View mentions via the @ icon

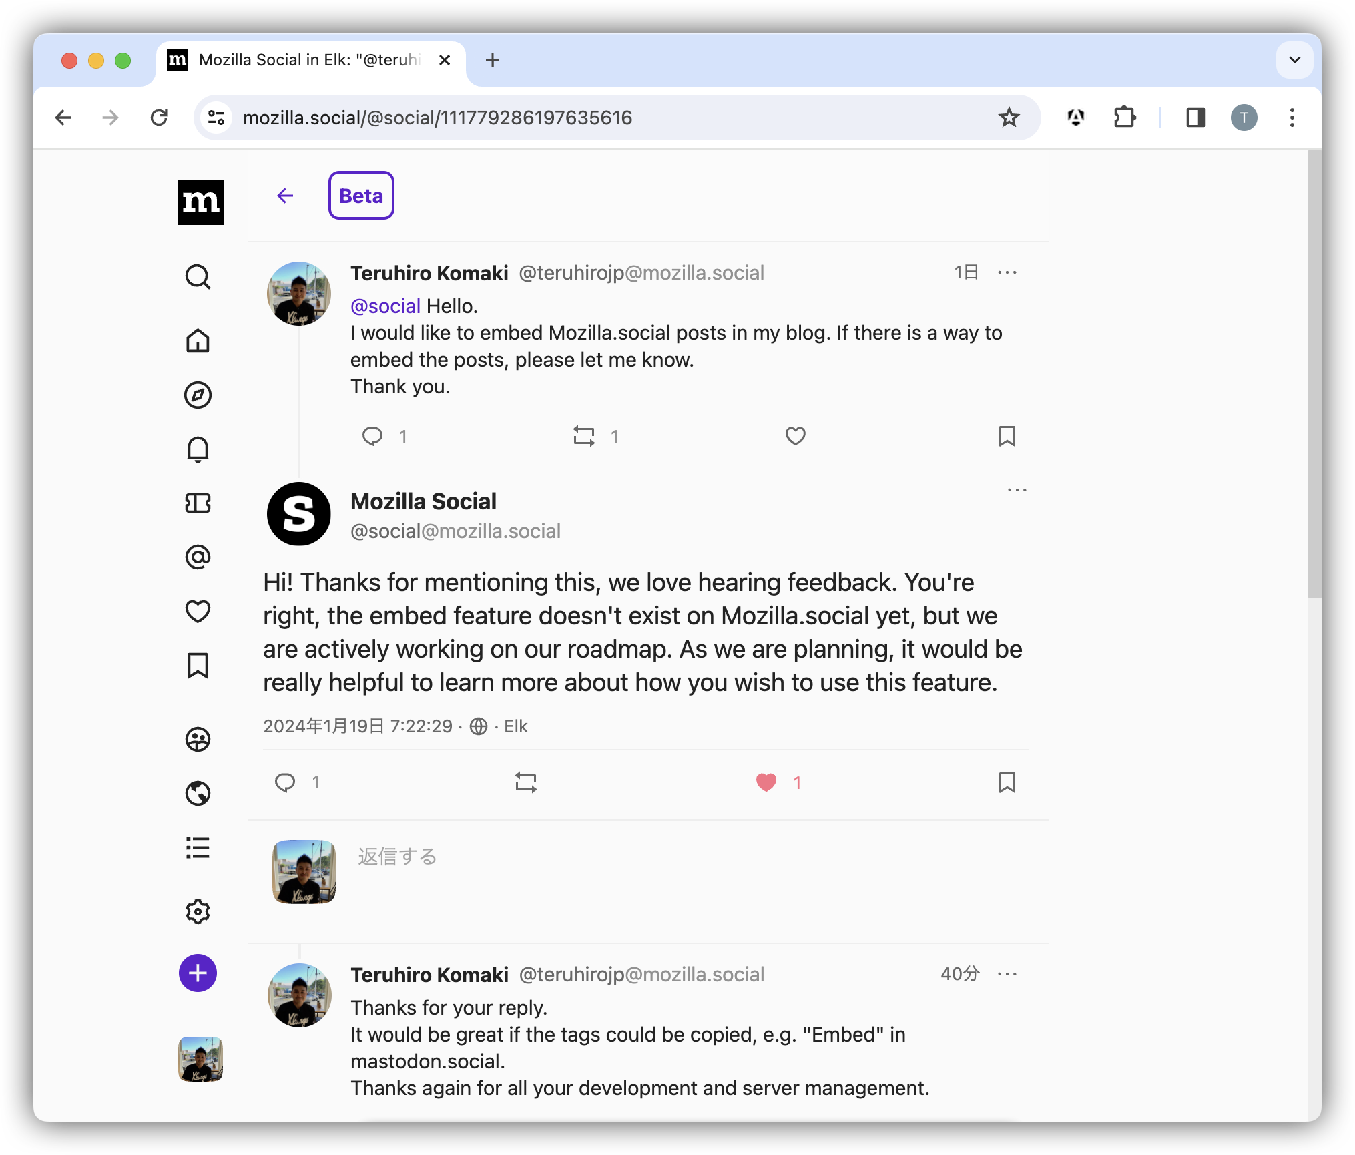(198, 558)
